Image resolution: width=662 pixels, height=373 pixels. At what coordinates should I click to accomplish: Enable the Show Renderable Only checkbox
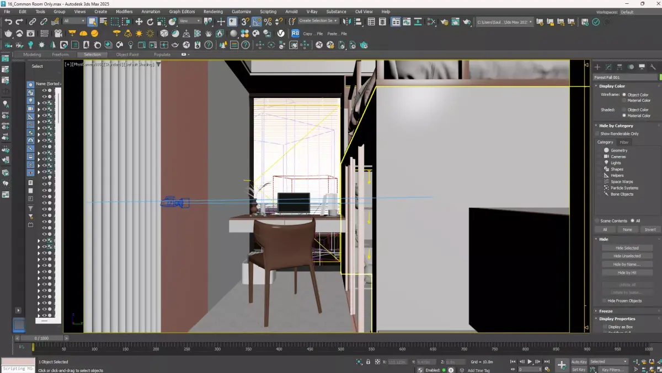pyautogui.click(x=597, y=133)
